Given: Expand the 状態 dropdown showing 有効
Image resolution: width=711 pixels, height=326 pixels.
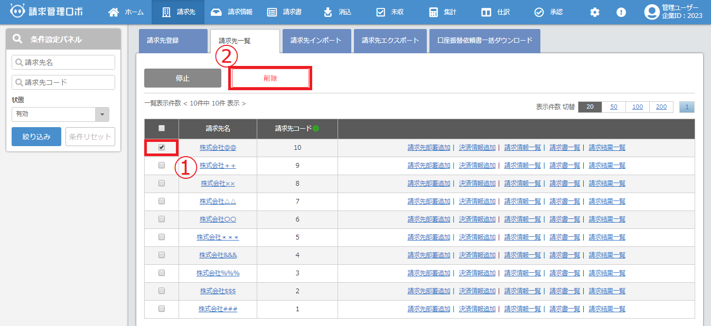Looking at the screenshot, I should (101, 114).
